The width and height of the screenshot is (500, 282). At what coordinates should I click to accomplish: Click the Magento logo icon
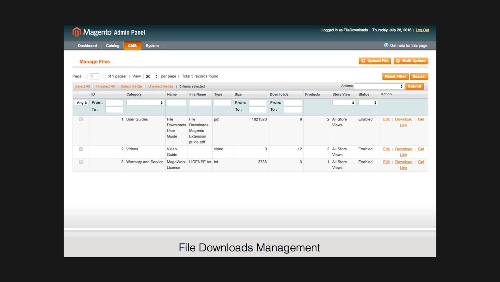77,32
